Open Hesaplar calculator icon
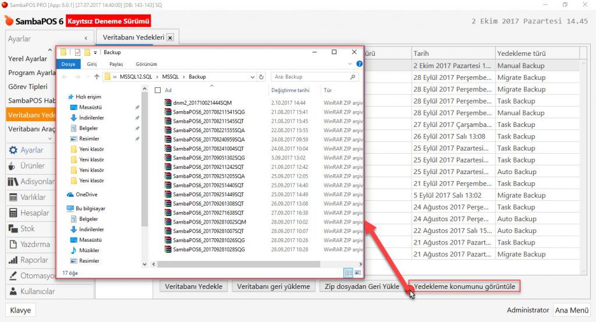The height and width of the screenshot is (322, 596). pos(13,213)
